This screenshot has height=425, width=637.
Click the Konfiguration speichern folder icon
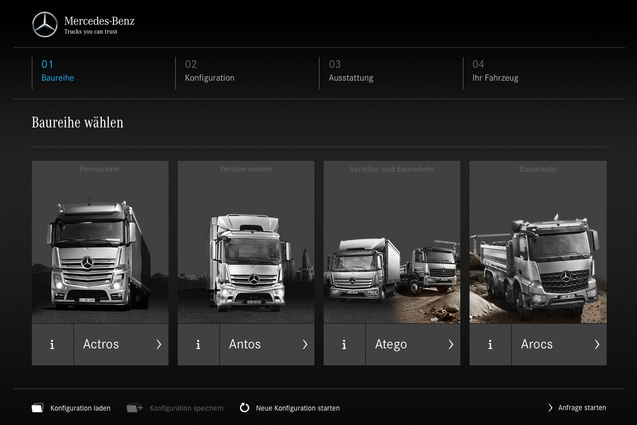[134, 408]
